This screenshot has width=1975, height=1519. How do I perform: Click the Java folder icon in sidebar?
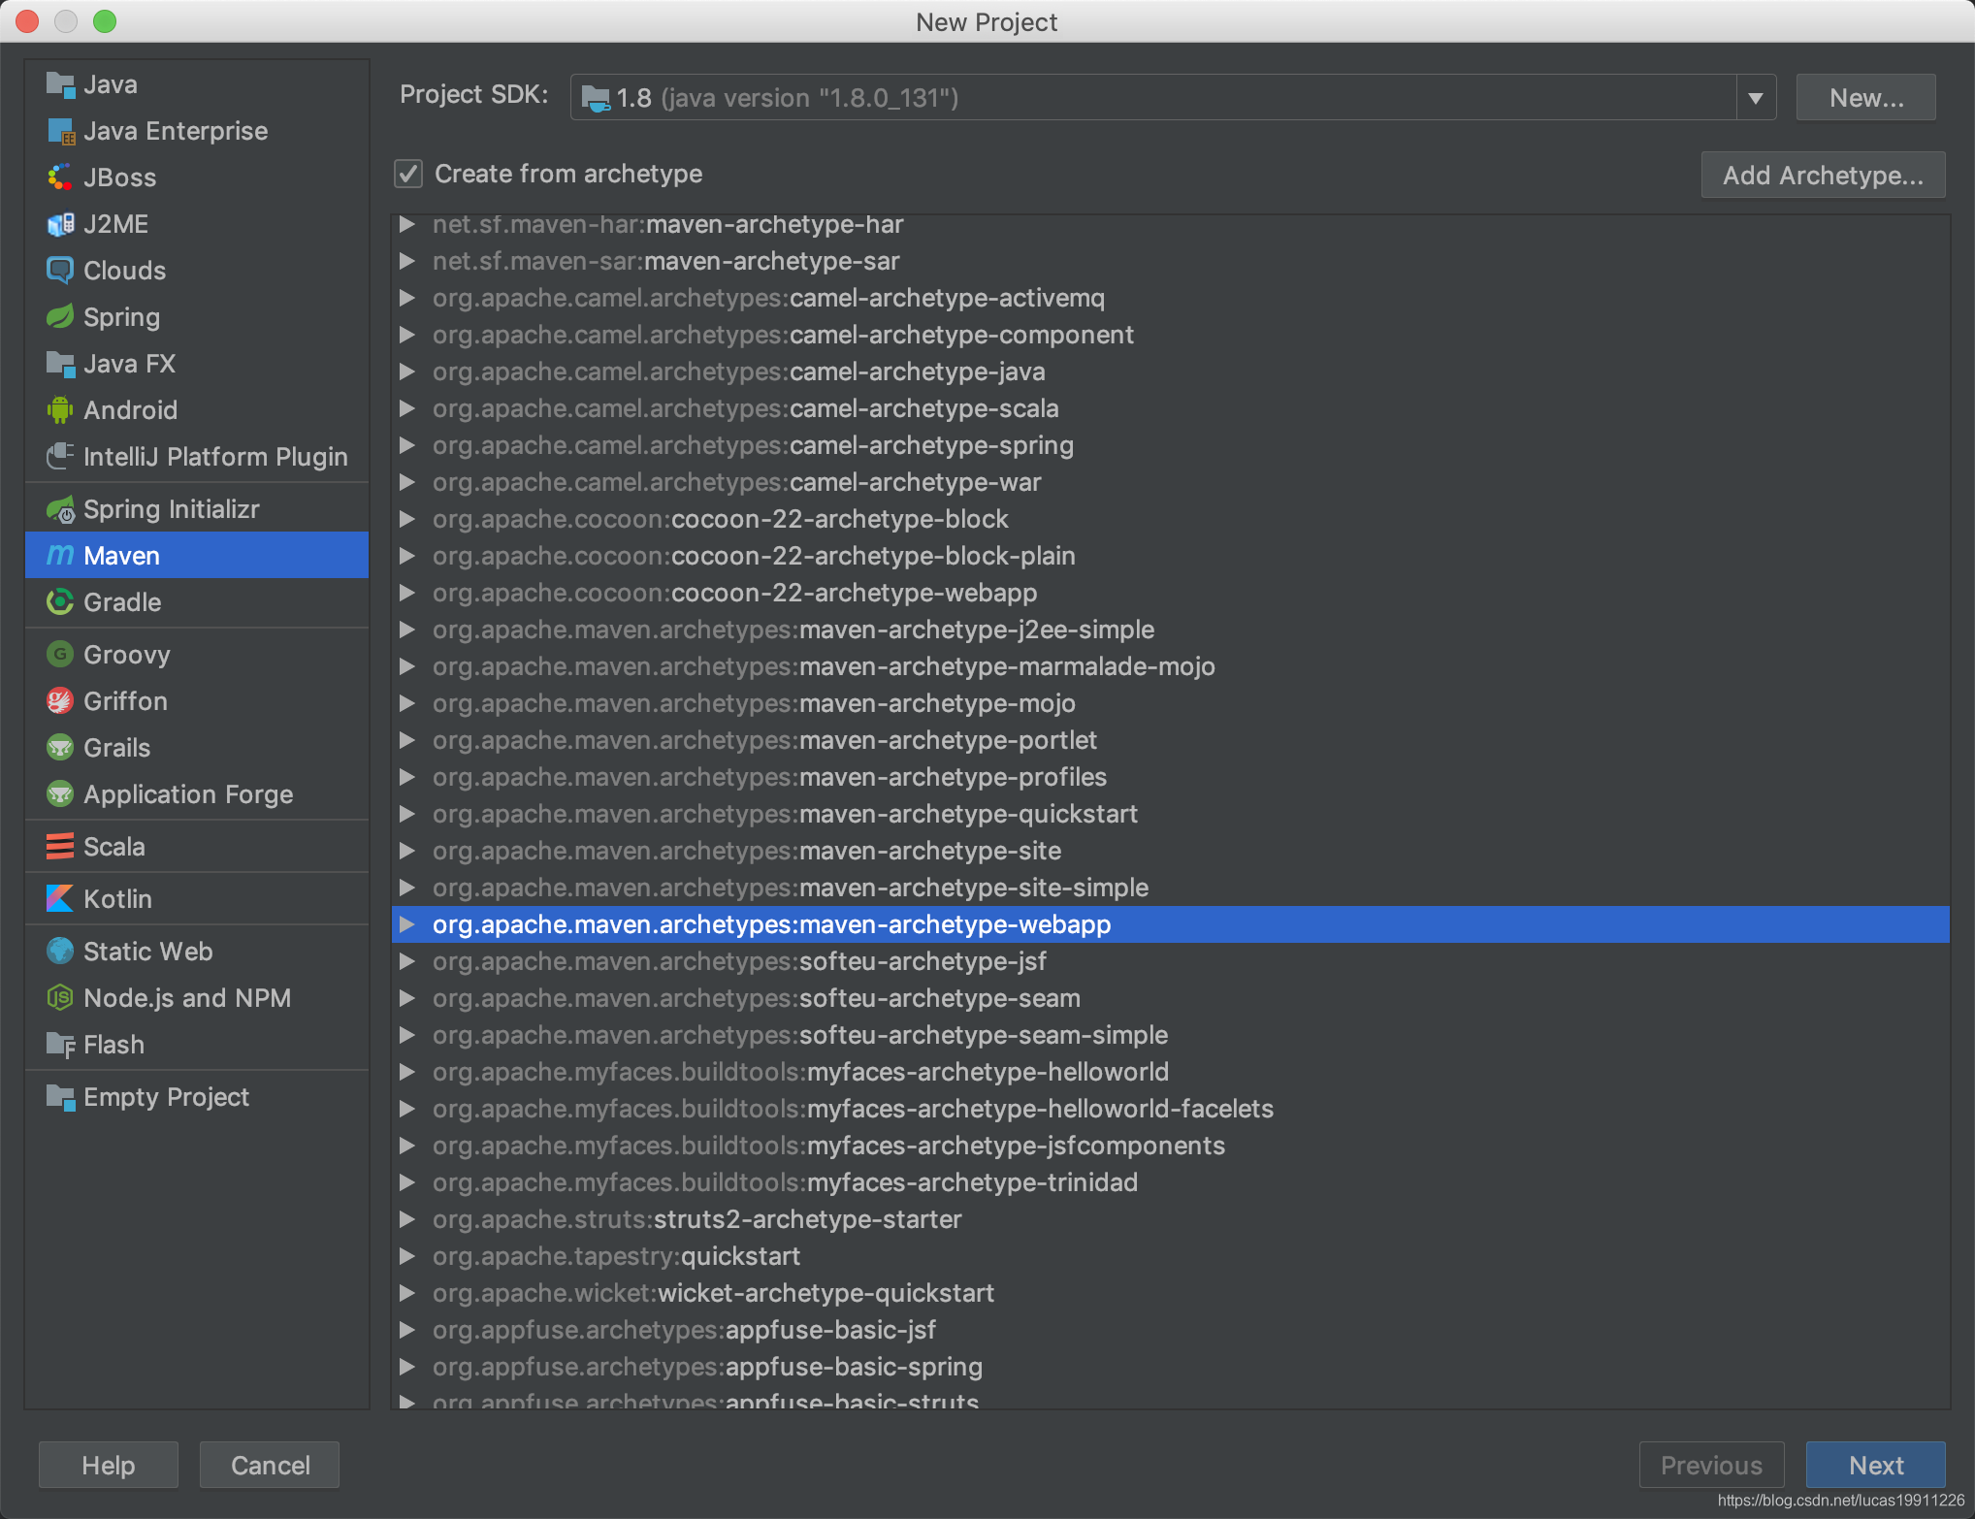pyautogui.click(x=60, y=85)
